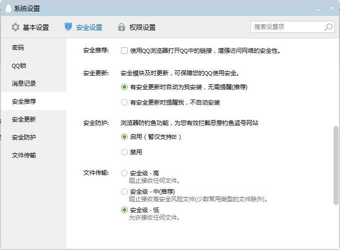Click description 阻止接收高安全风险文件(少数常用类型的文件除外)。
The height and width of the screenshot is (250, 340).
pyautogui.click(x=198, y=199)
